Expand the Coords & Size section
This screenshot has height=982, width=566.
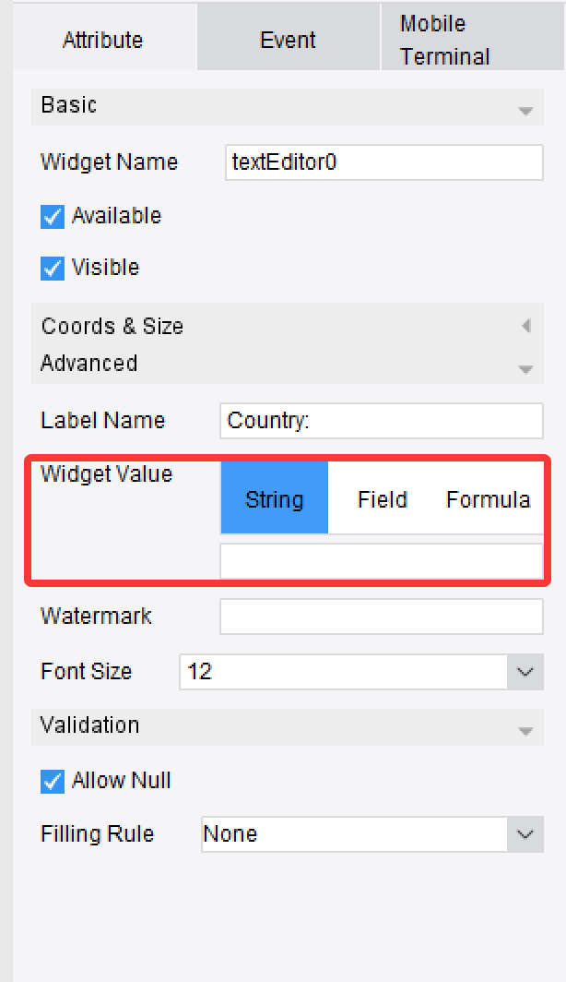pyautogui.click(x=524, y=325)
